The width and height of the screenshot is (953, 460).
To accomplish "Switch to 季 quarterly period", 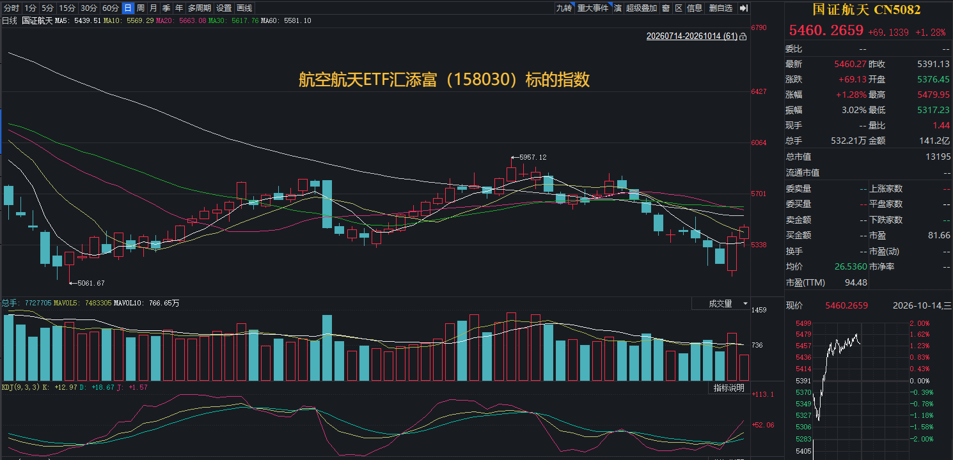I will (x=166, y=8).
